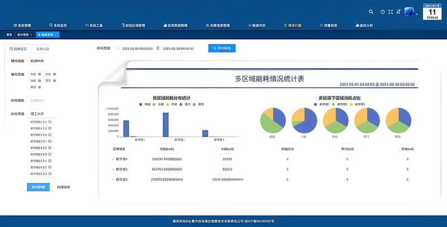Select the radio for list item 2-3
This screenshot has height=227, width=447.
pos(50,154)
